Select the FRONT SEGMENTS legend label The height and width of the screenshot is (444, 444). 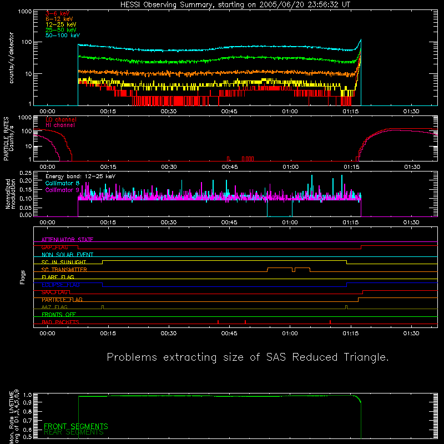[76, 426]
